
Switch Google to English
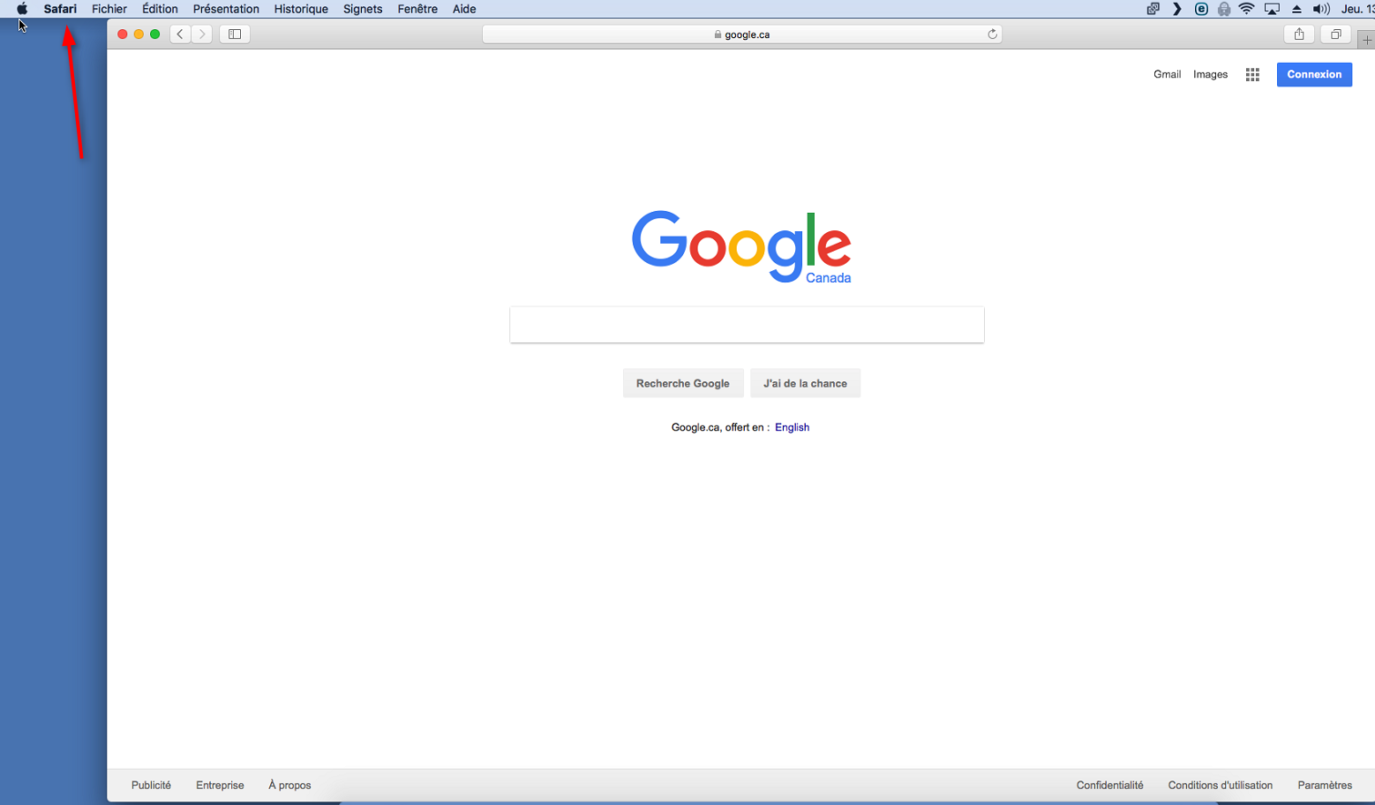click(x=792, y=427)
